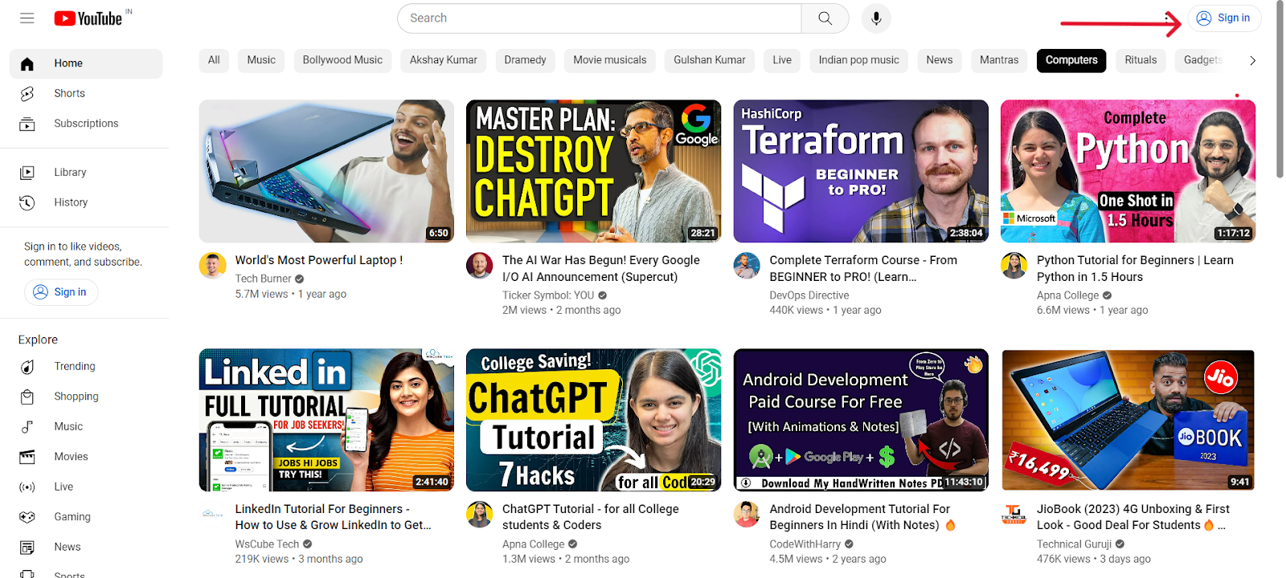
Task: Click the Gaming controller icon
Action: pos(27,517)
